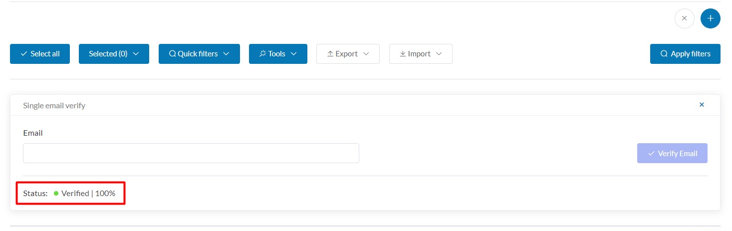732x231 pixels.
Task: Click the round blue plus button
Action: point(711,18)
